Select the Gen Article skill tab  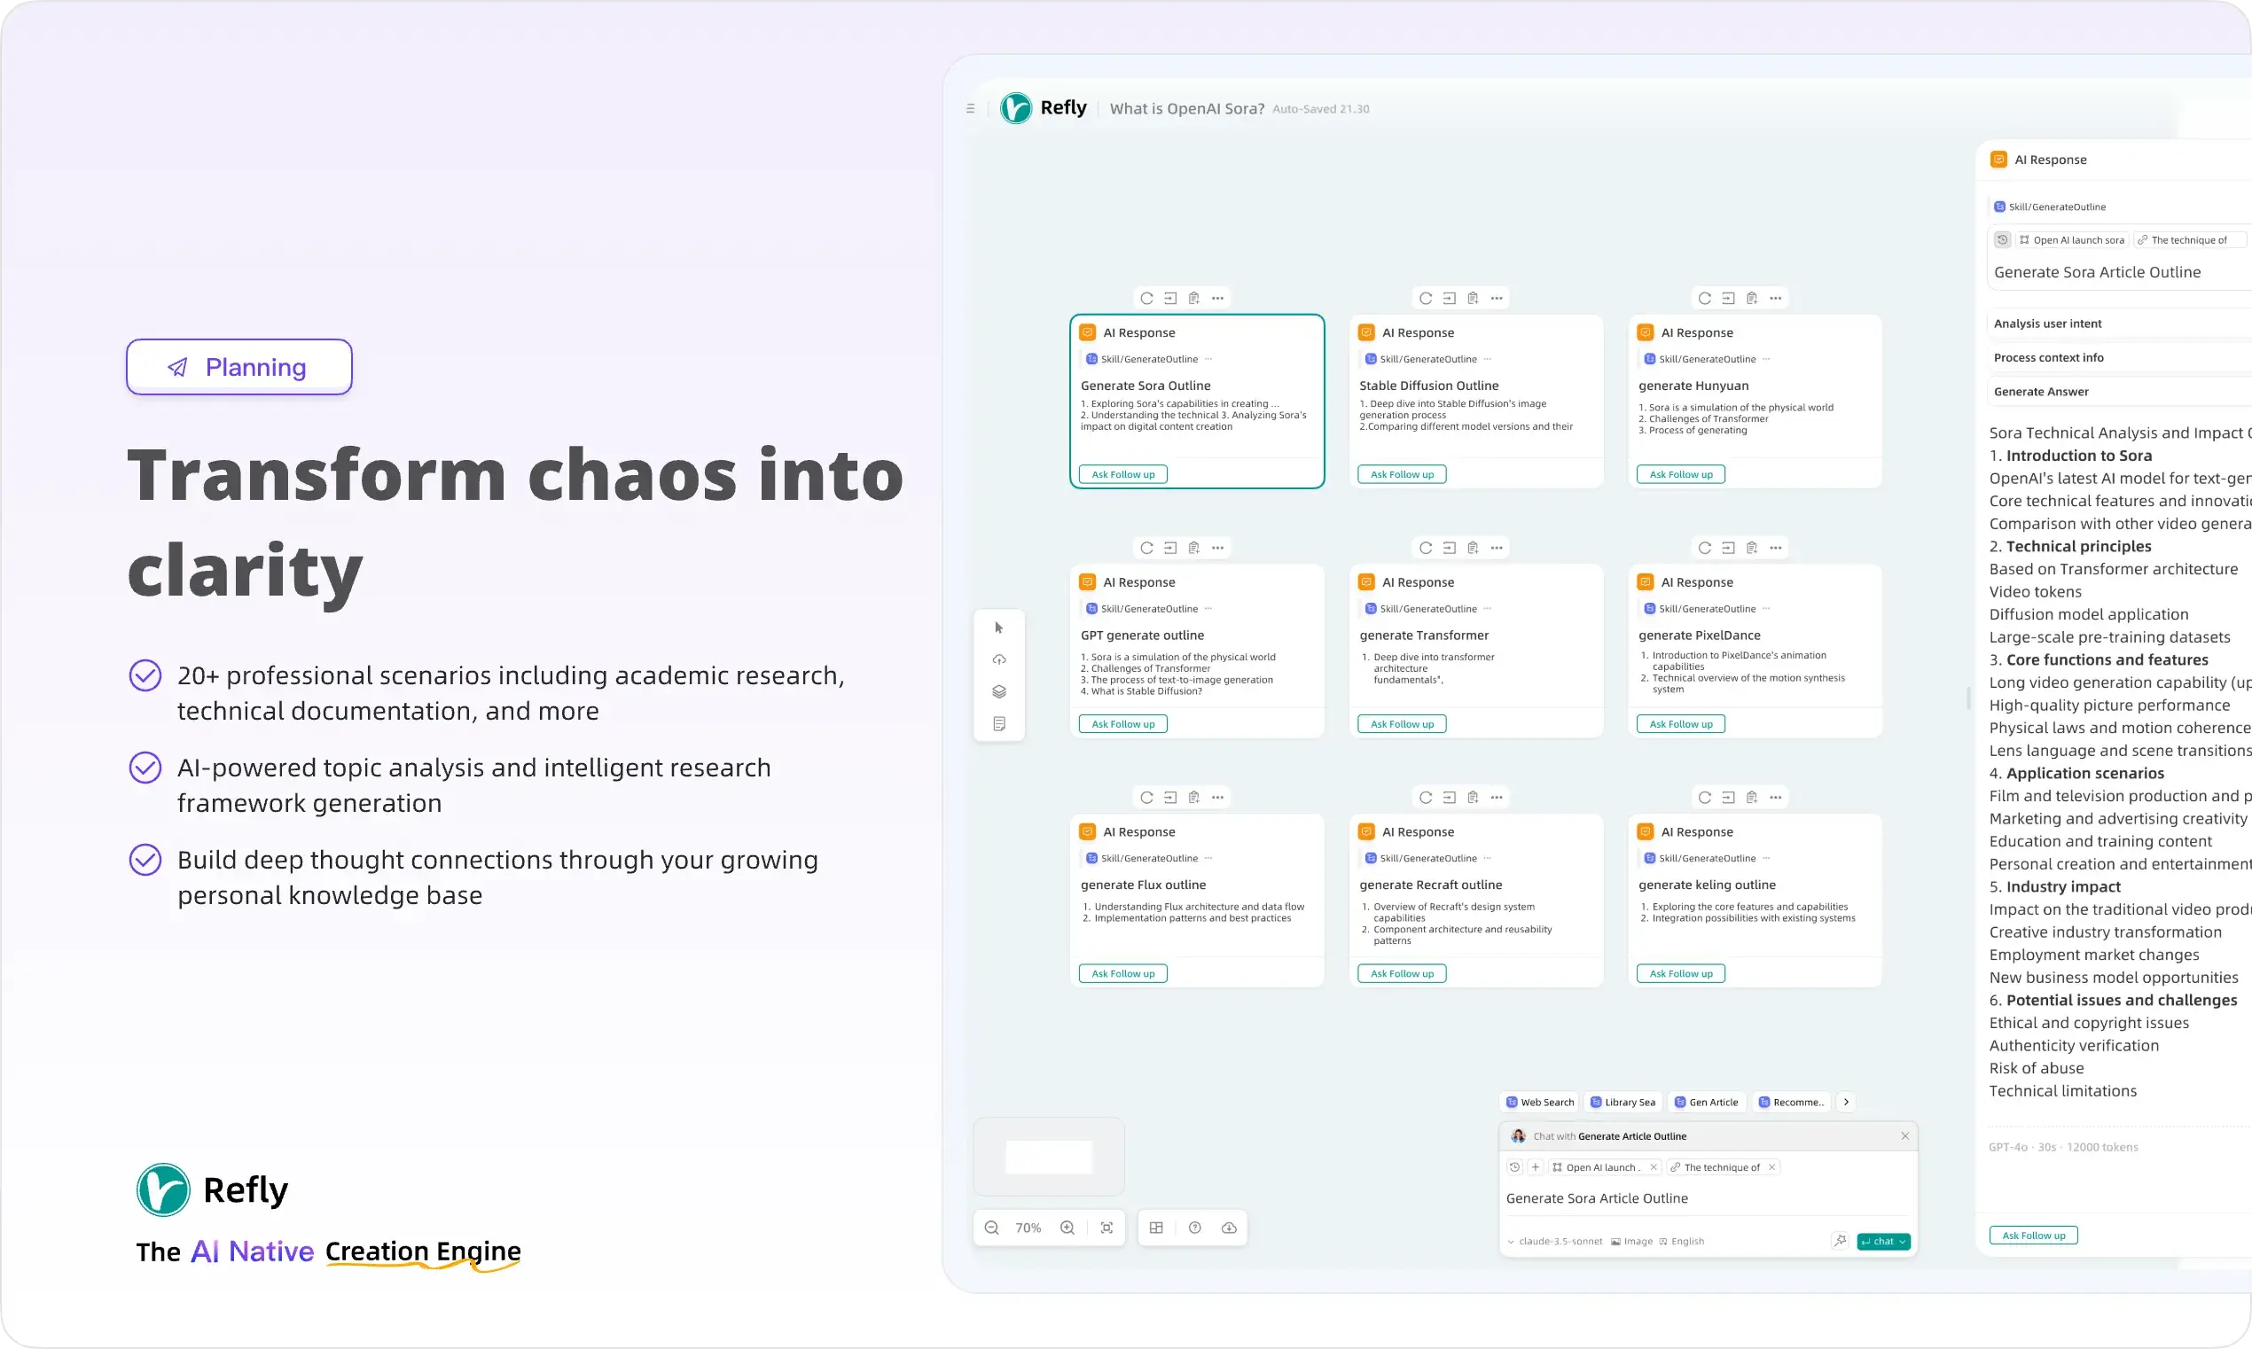coord(1707,1102)
